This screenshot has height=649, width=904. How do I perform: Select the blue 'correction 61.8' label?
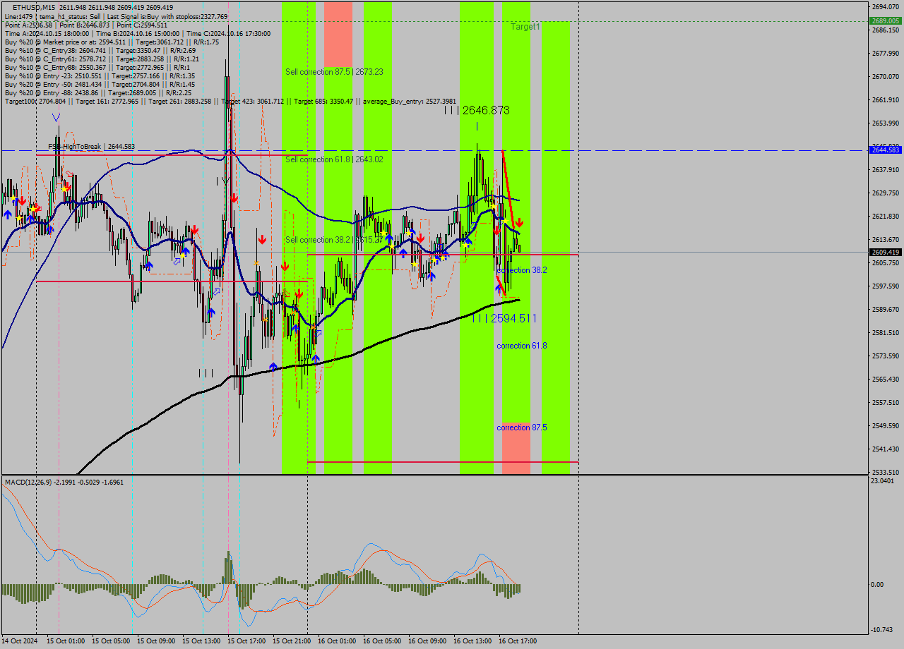522,346
